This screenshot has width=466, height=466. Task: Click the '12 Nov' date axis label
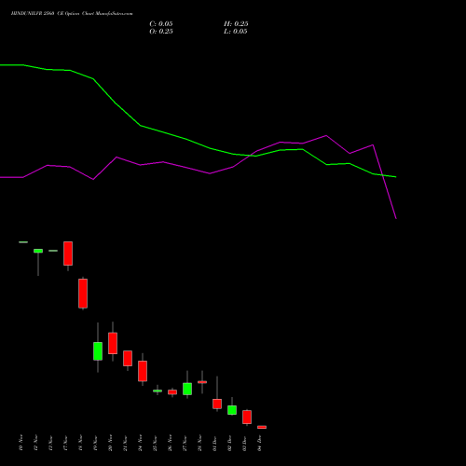tap(35, 443)
